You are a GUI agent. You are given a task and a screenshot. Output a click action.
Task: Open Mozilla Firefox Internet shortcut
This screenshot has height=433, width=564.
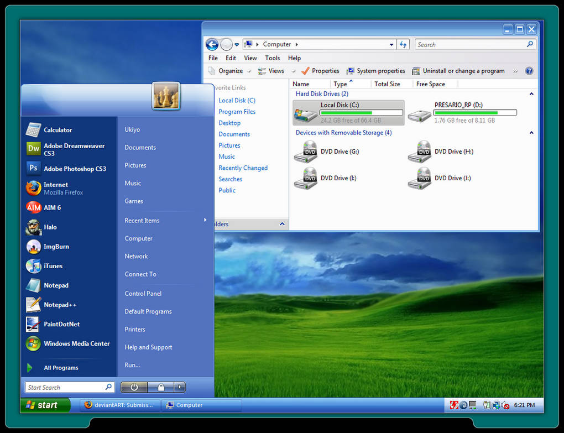click(69, 188)
